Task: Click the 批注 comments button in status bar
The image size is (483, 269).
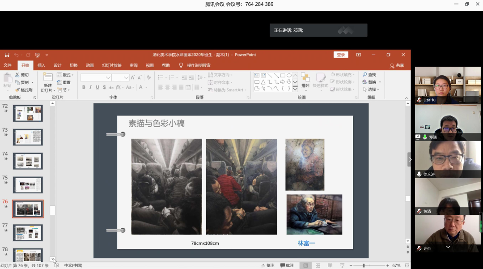Action: pyautogui.click(x=287, y=265)
